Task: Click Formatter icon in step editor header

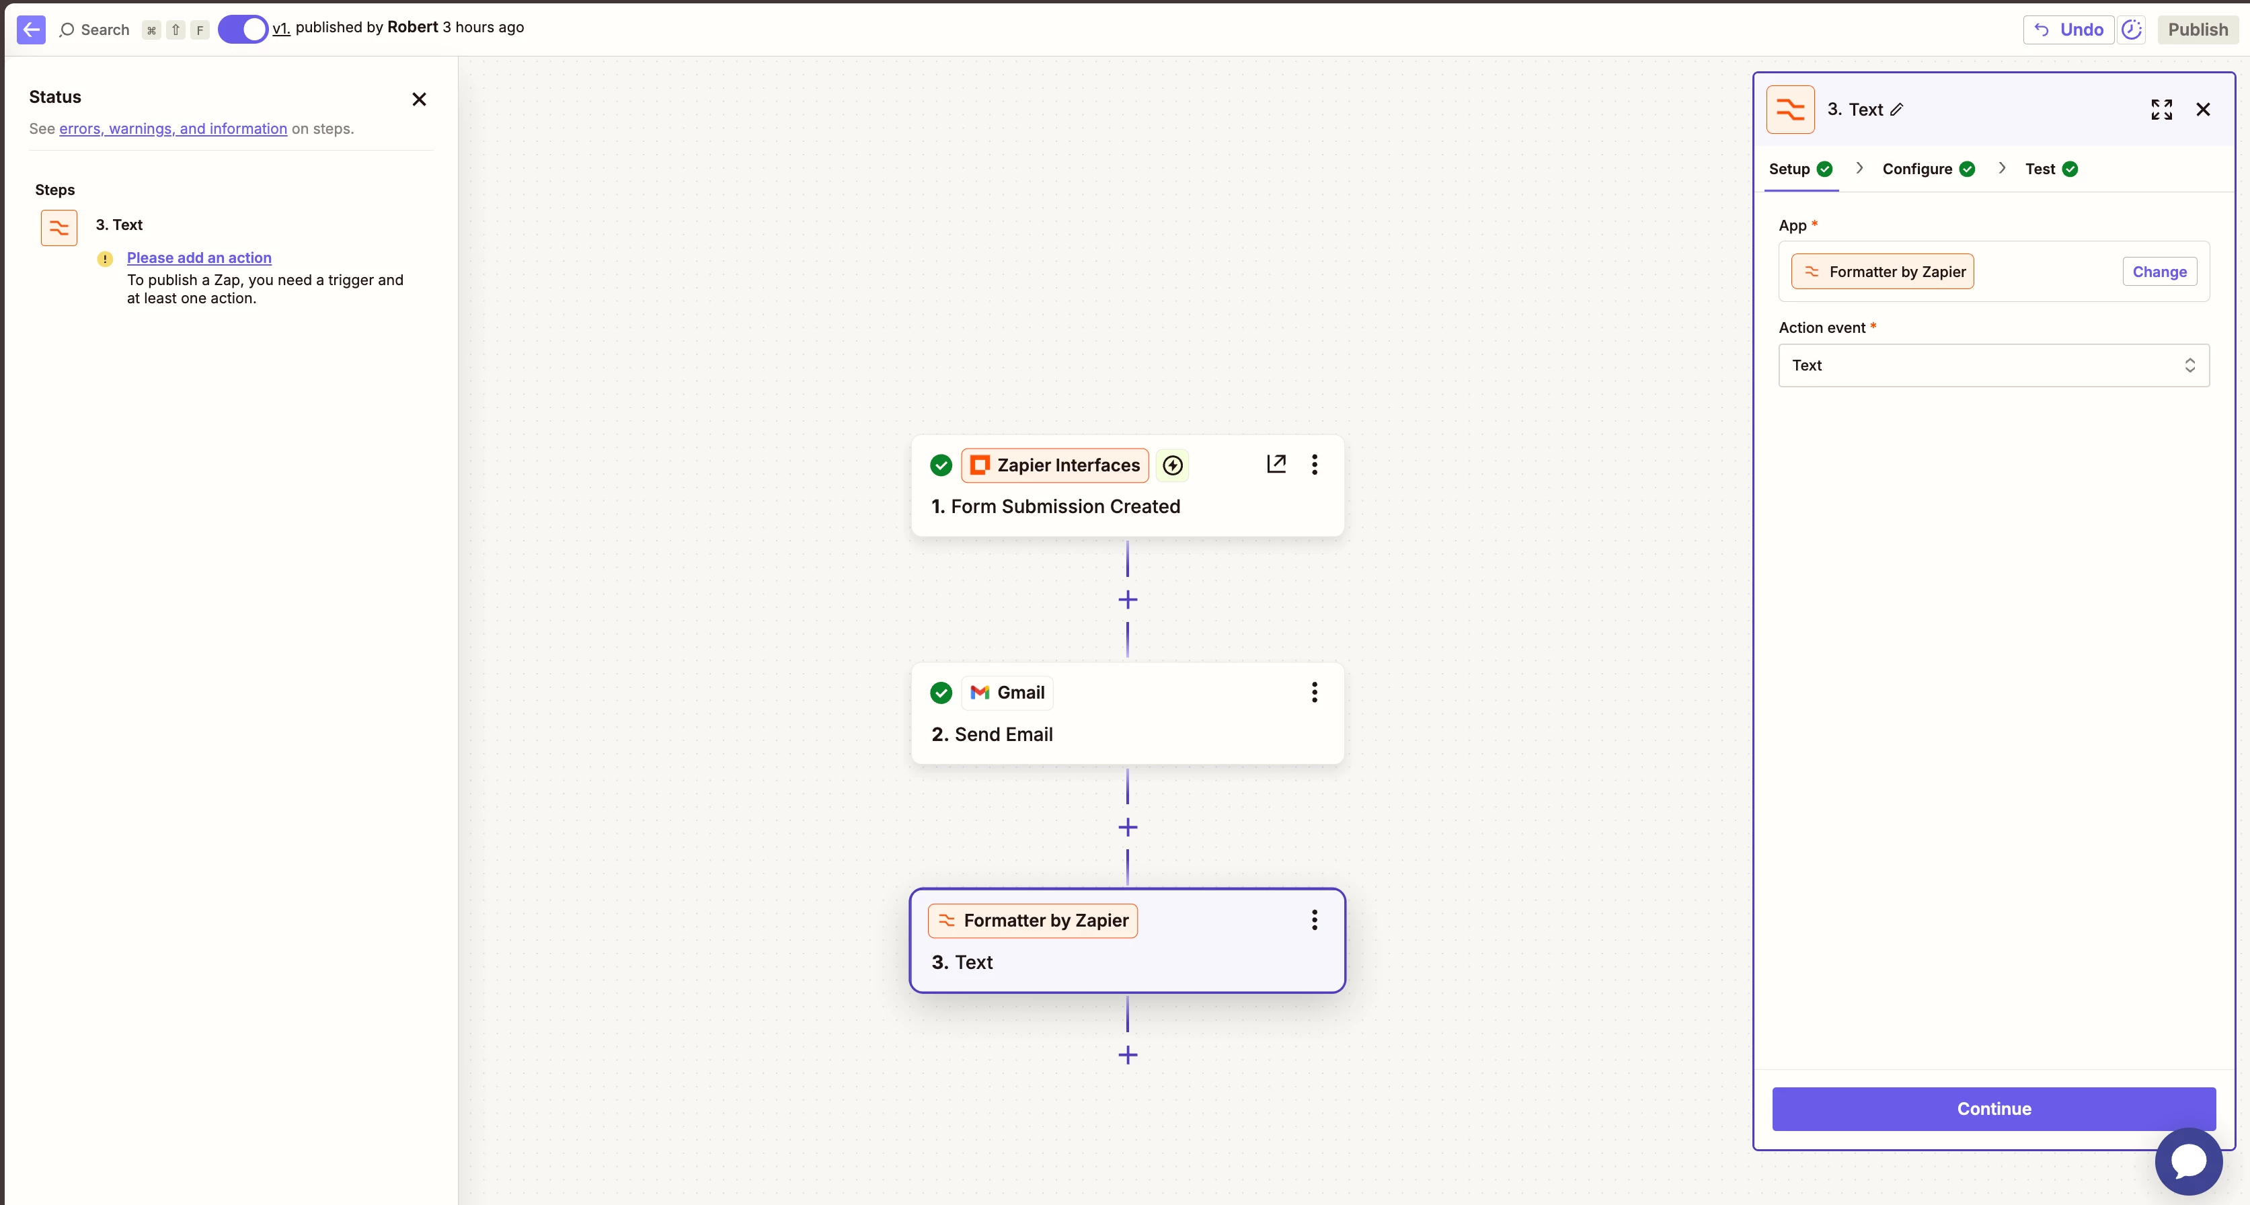Action: pyautogui.click(x=1789, y=109)
